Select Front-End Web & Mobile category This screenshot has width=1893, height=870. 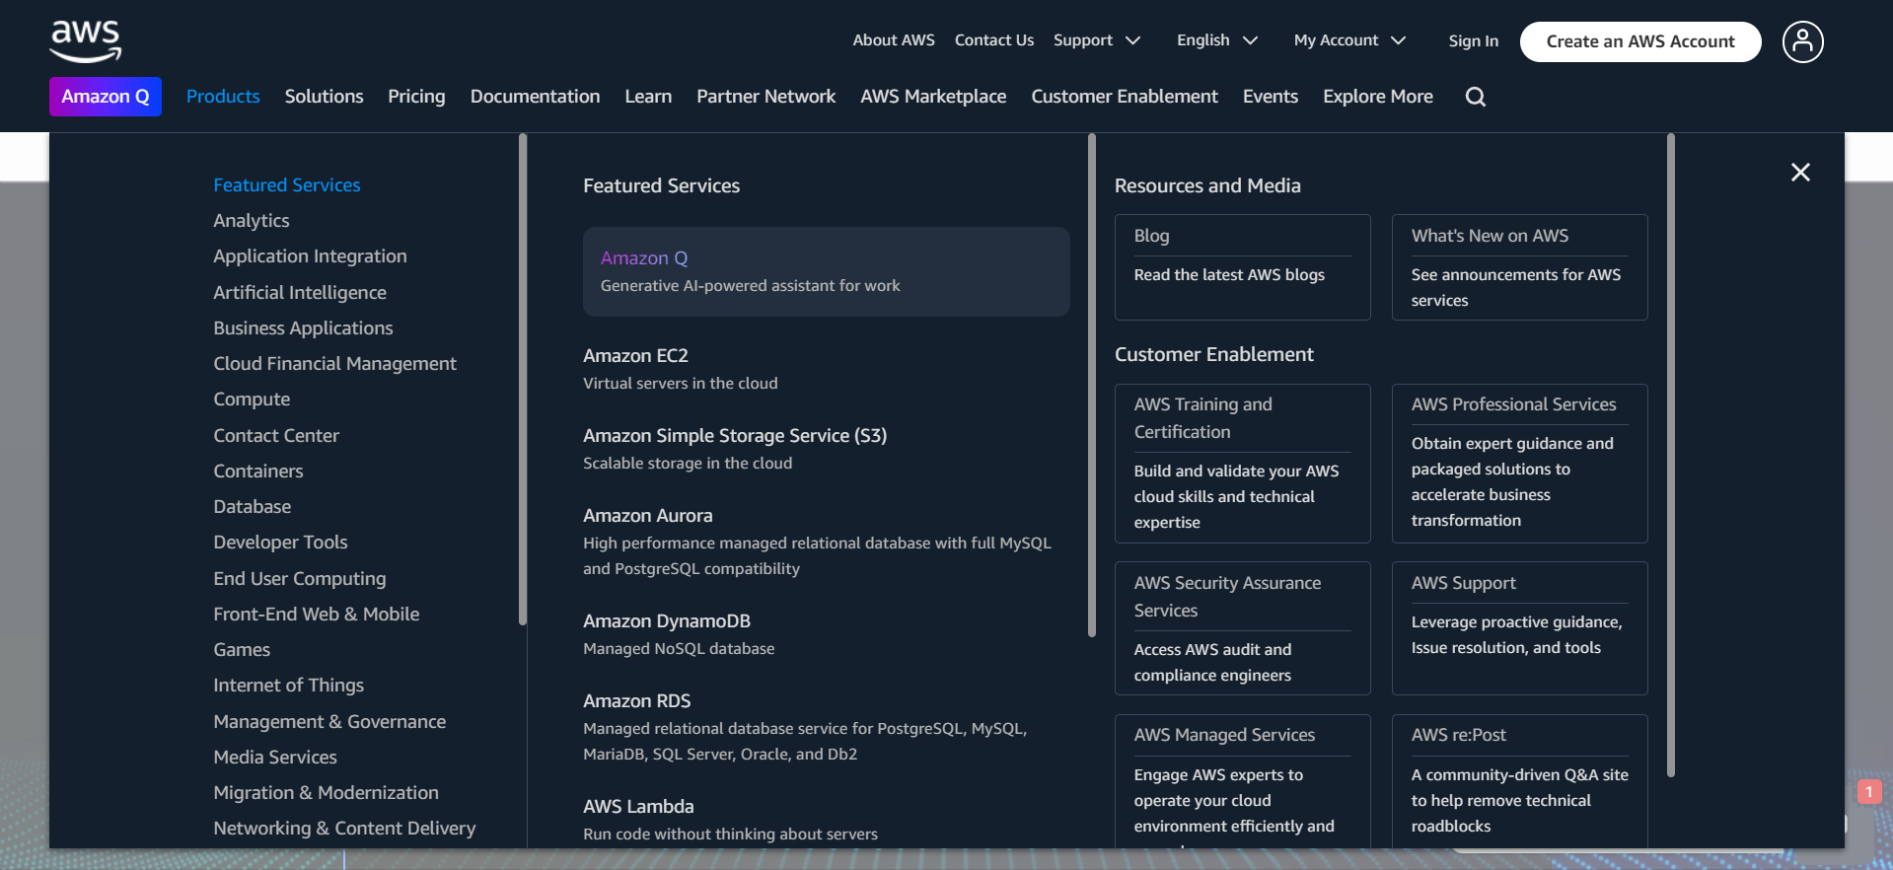(x=317, y=615)
